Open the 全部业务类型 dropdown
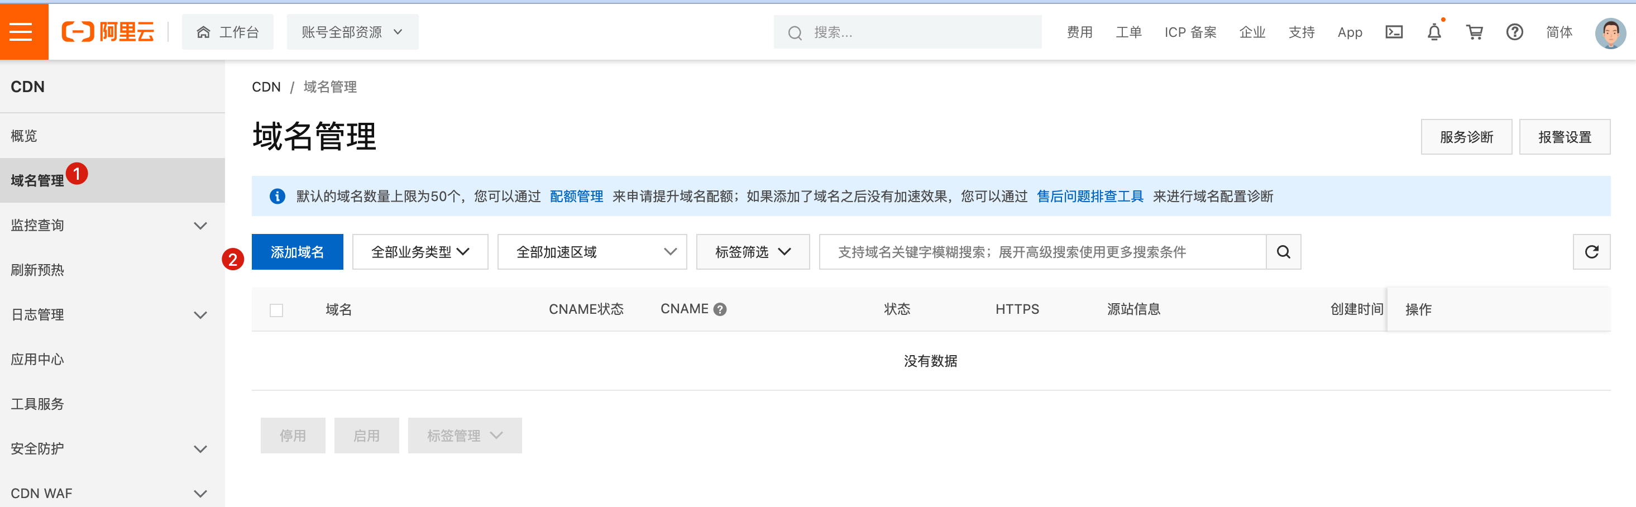 pos(420,252)
